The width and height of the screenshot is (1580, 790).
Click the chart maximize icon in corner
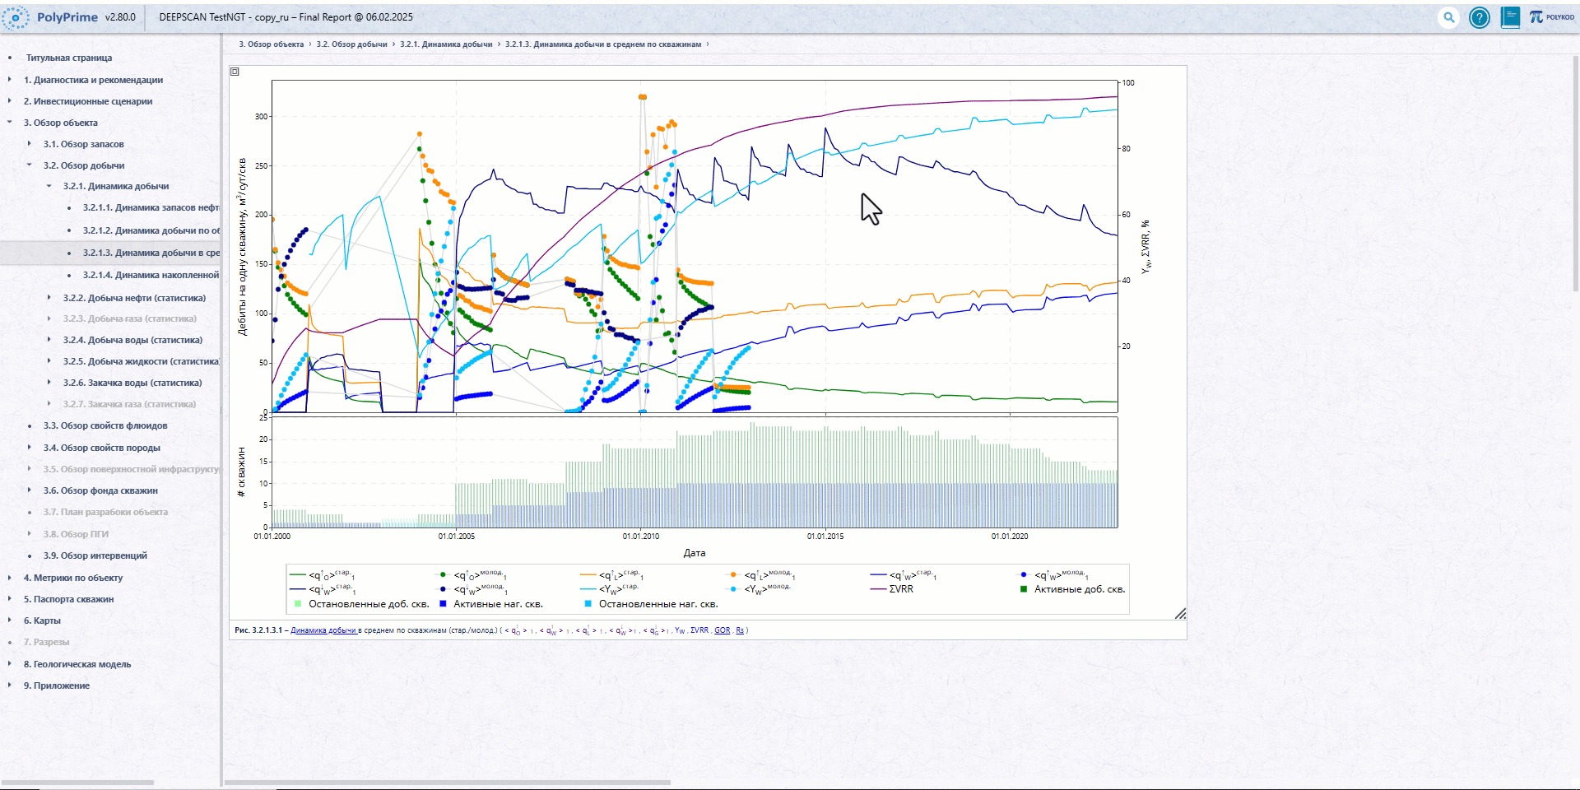pos(235,72)
